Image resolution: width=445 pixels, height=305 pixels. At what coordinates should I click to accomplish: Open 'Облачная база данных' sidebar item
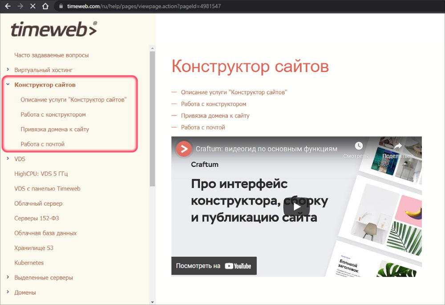[45, 233]
